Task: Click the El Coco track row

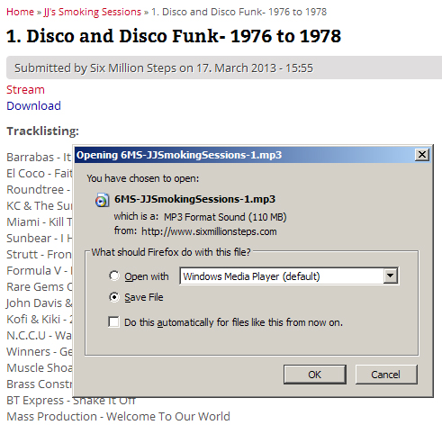Action: point(40,173)
